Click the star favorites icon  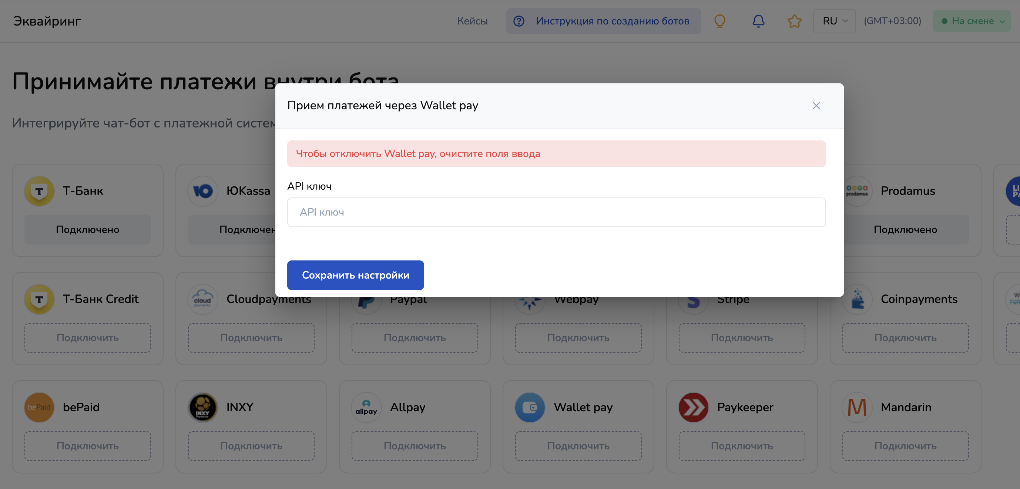[x=794, y=21]
